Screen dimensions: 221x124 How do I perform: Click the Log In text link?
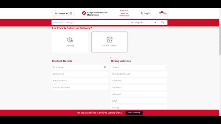(x=147, y=13)
